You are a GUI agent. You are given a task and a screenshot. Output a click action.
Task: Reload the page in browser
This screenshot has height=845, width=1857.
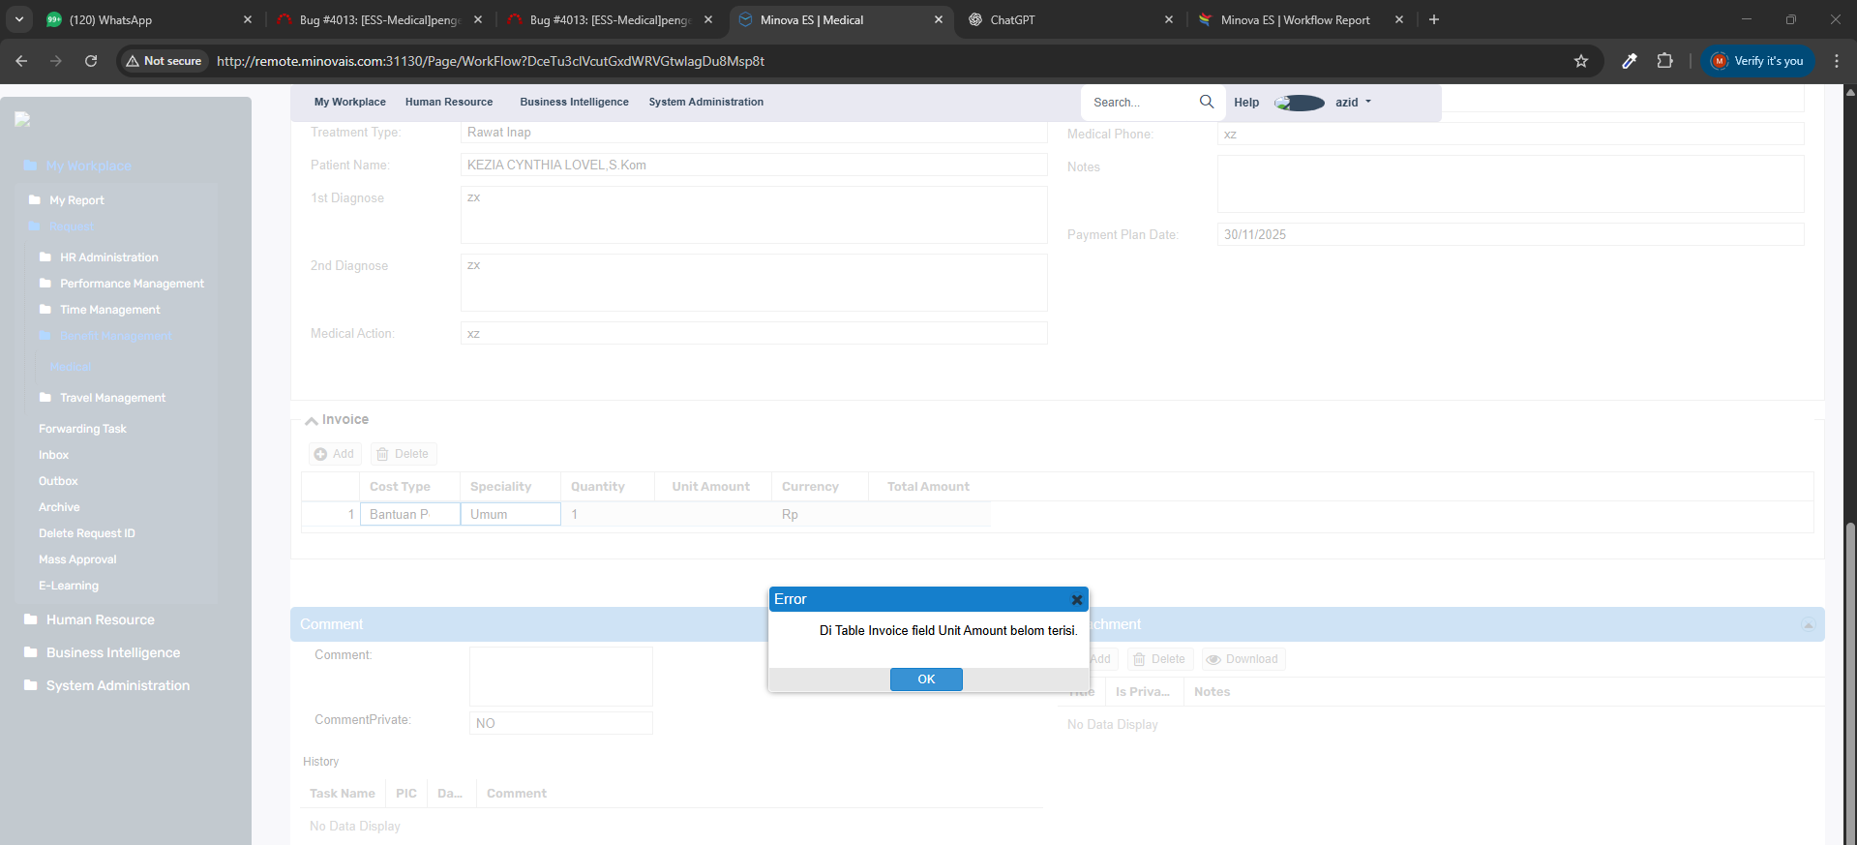[x=91, y=61]
